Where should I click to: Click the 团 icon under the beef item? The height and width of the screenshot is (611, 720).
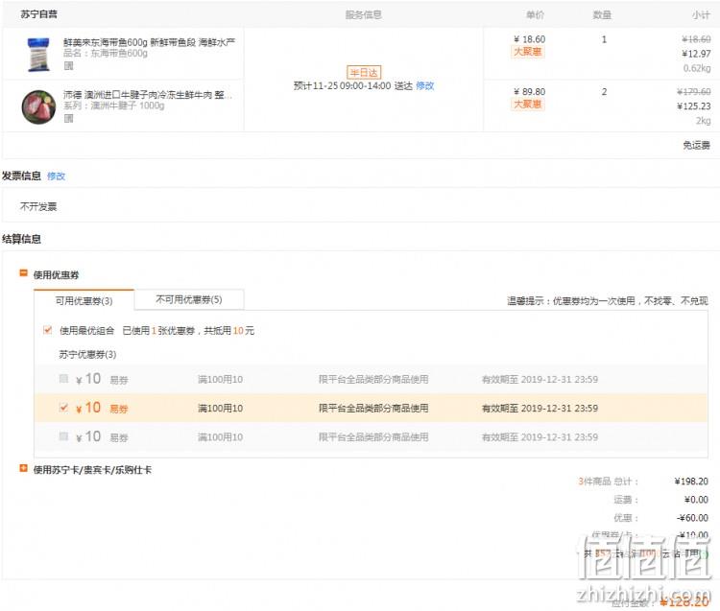pos(68,118)
